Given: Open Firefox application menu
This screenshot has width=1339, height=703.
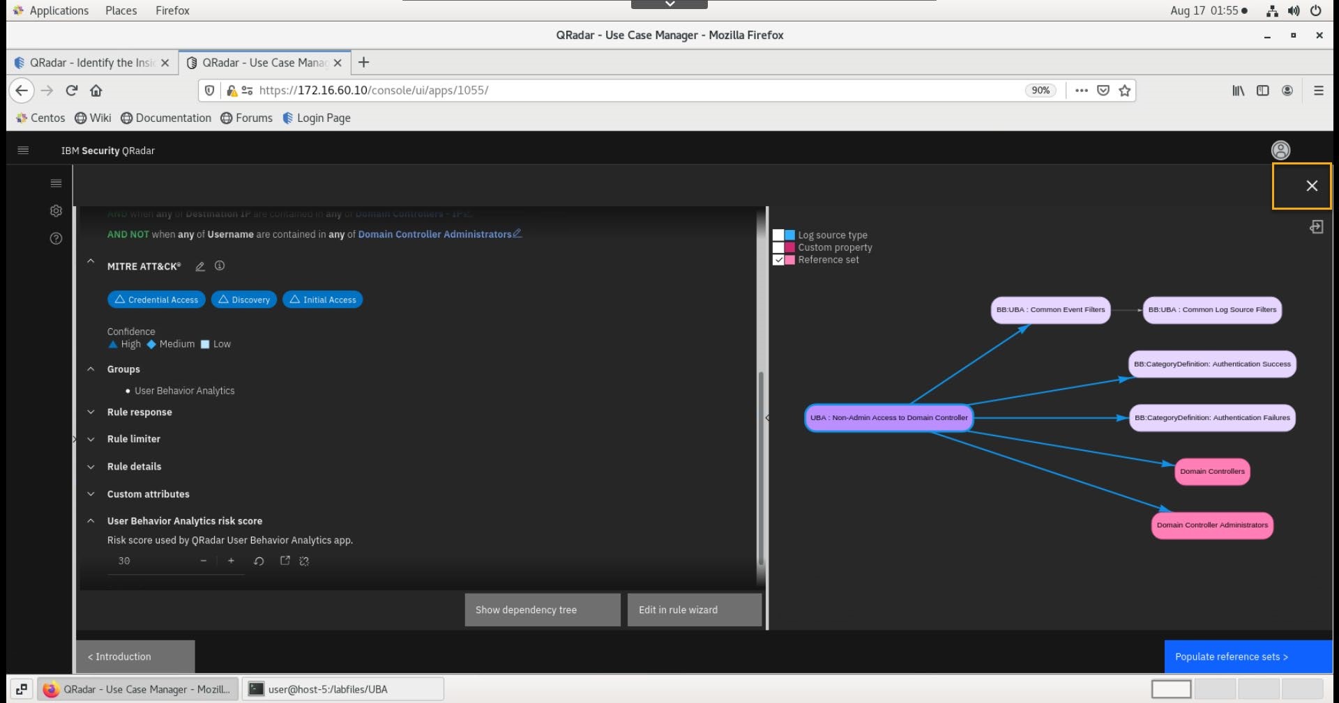Looking at the screenshot, I should pyautogui.click(x=1318, y=91).
